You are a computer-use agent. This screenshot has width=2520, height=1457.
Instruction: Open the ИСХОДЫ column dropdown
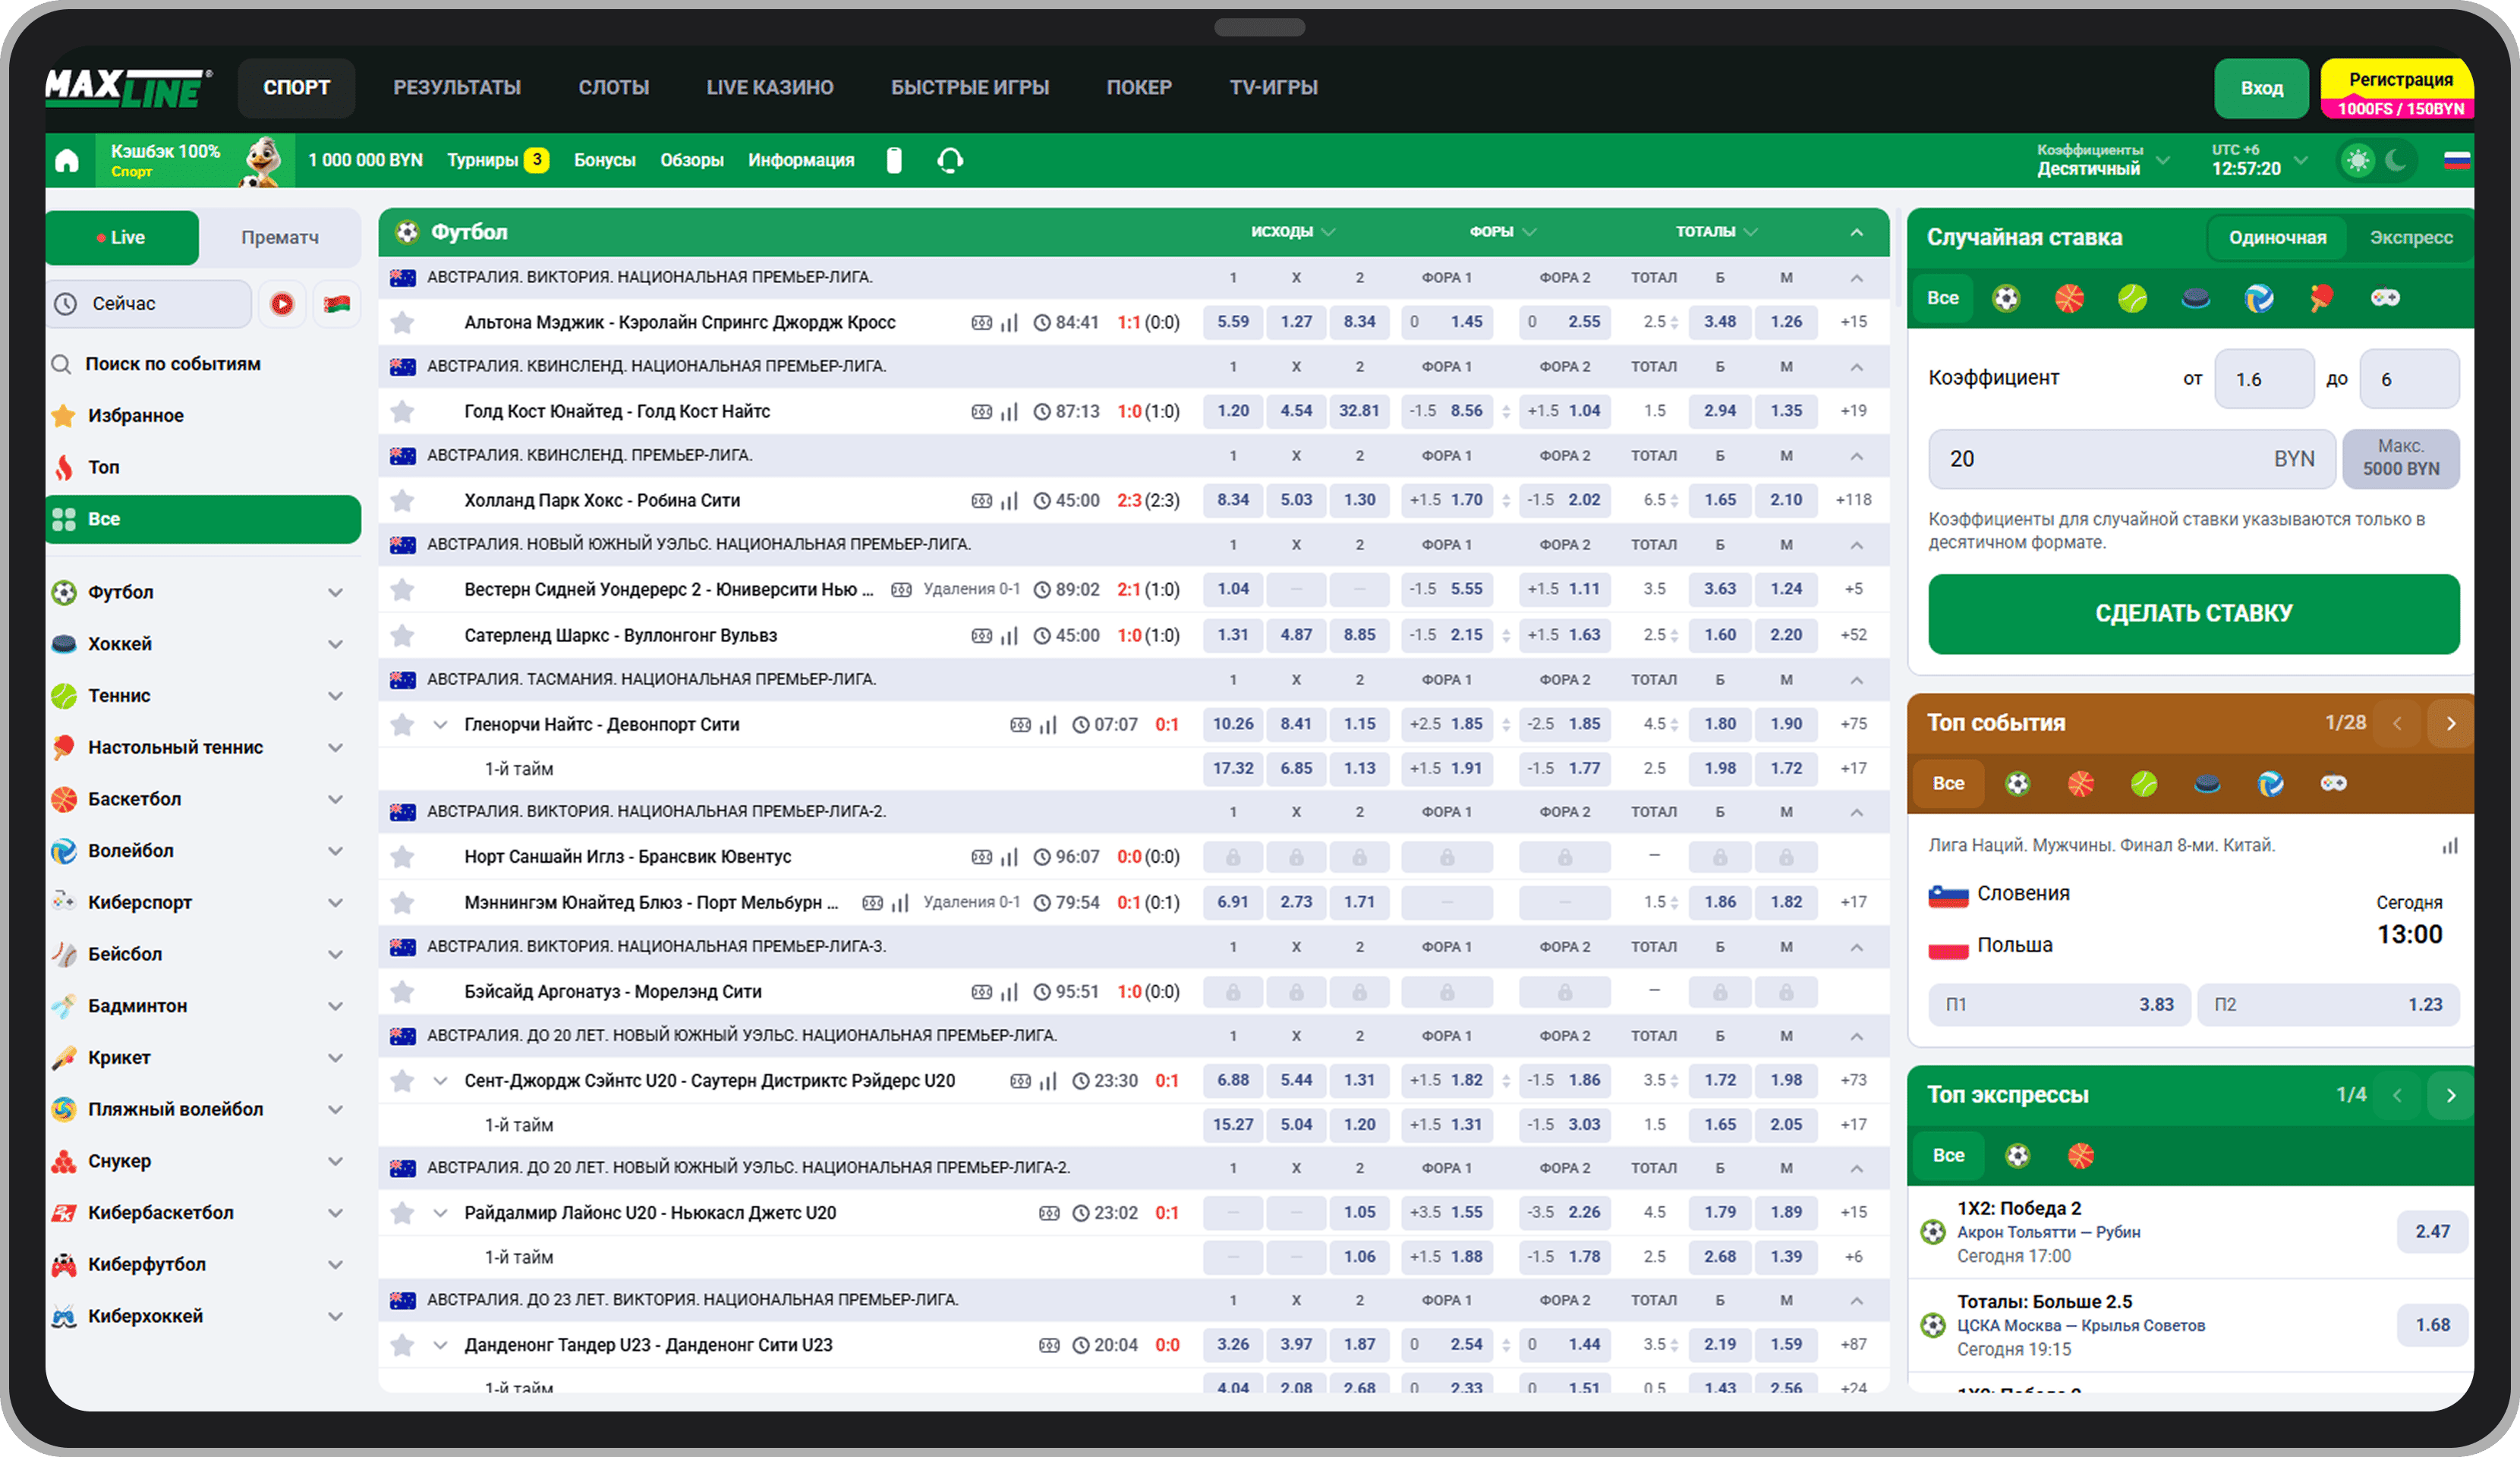[x=1292, y=232]
